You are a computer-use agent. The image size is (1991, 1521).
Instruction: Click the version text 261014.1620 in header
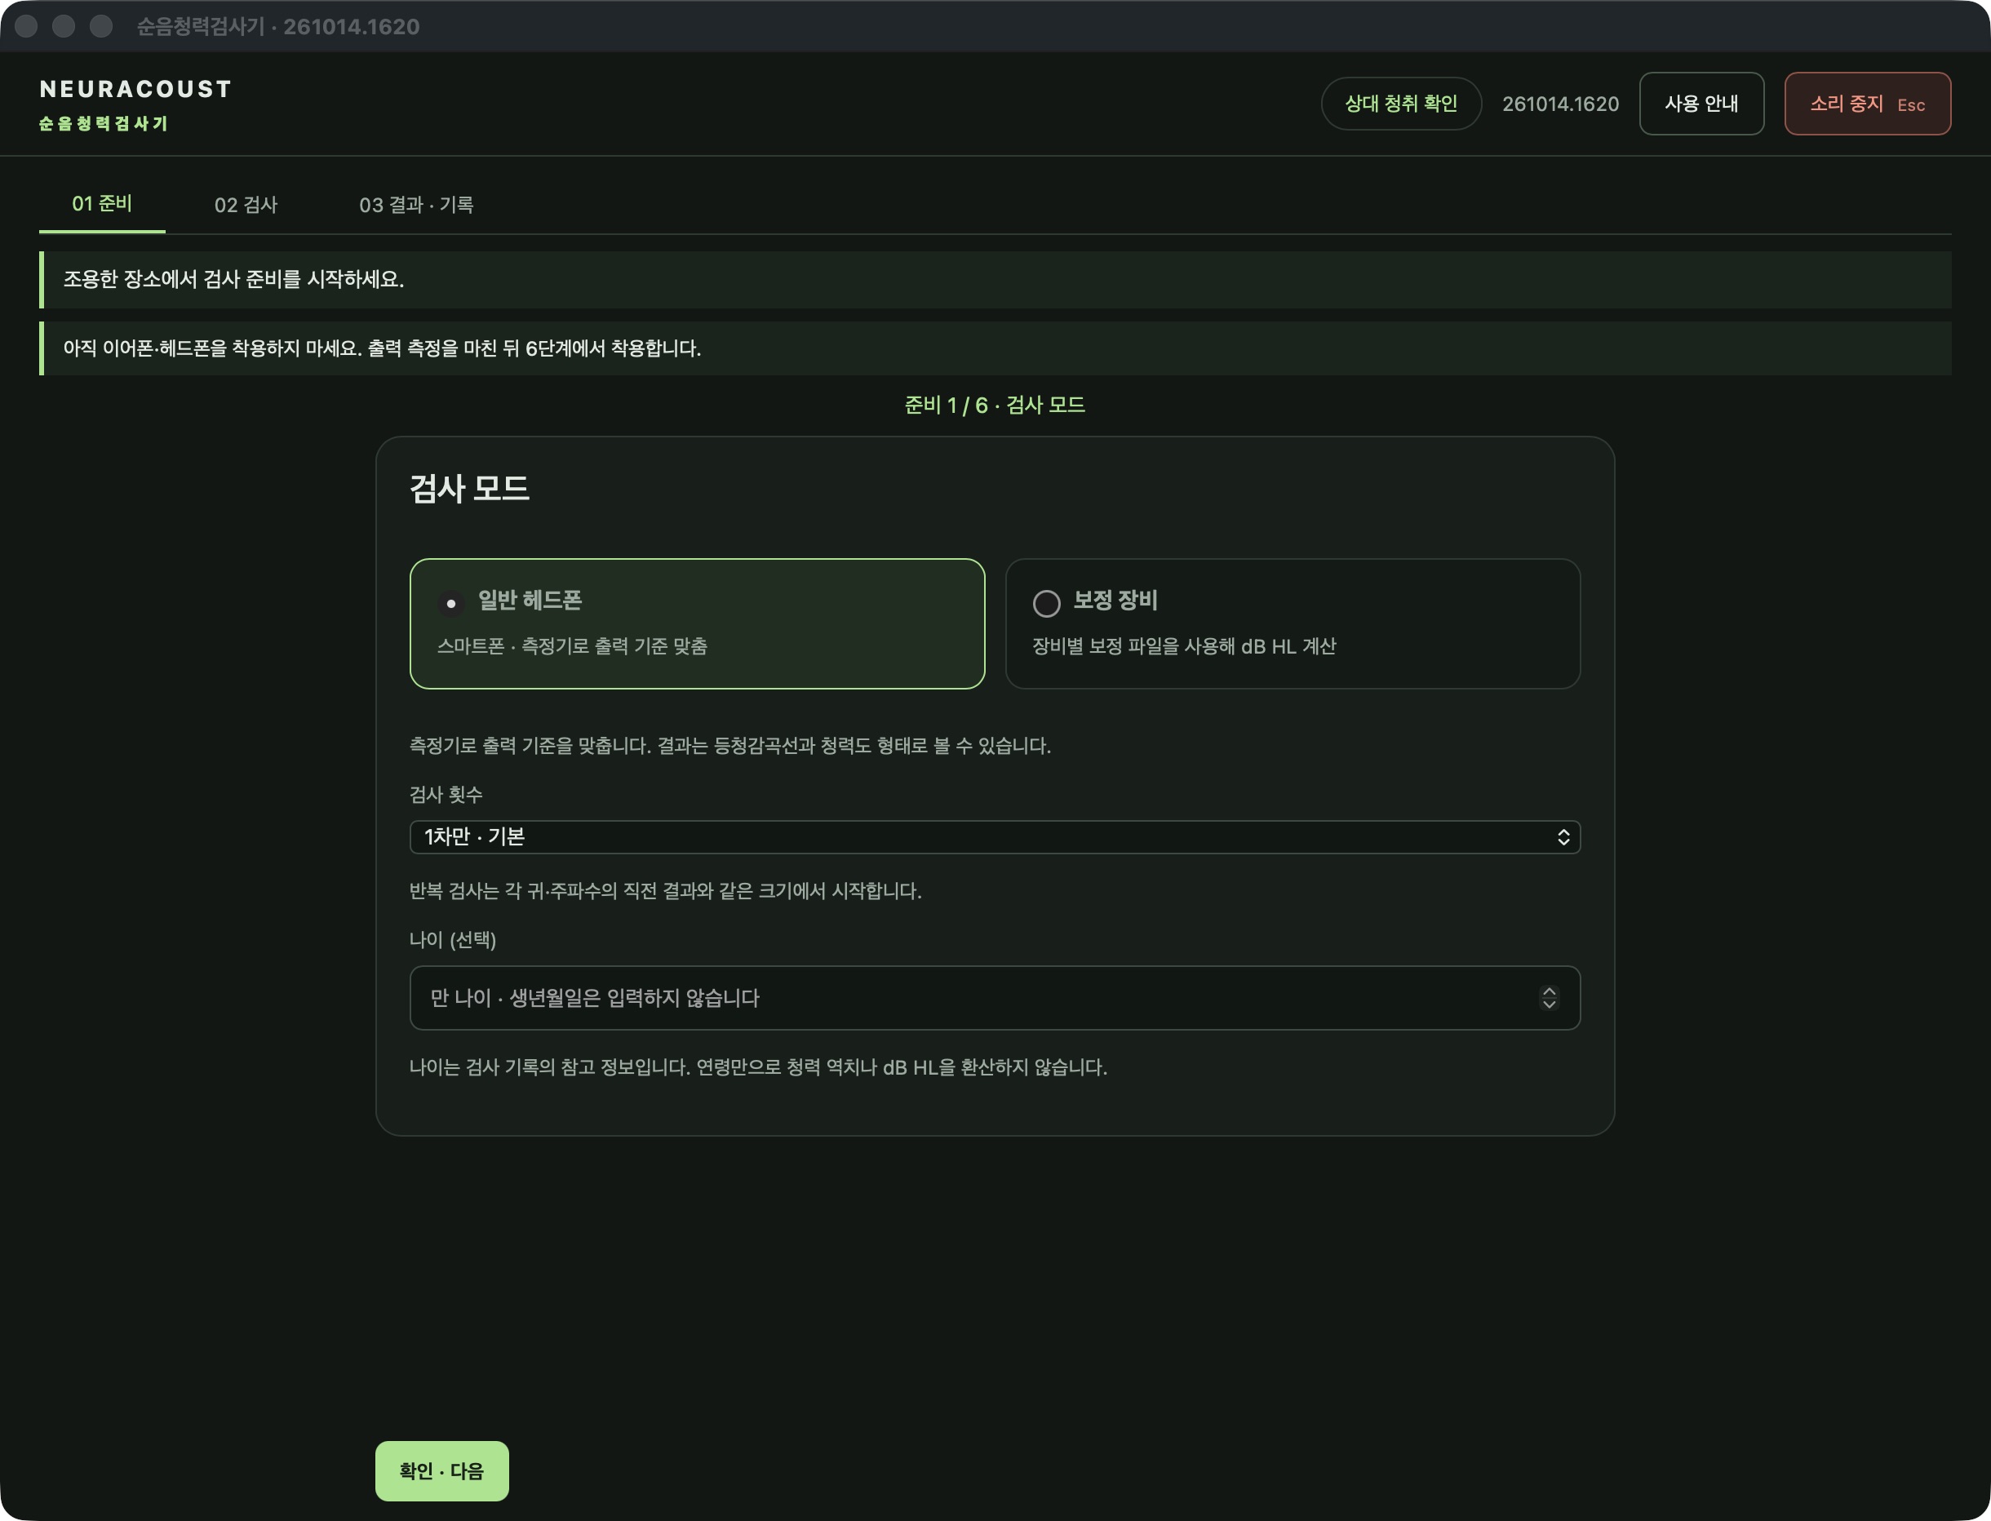pyautogui.click(x=1560, y=104)
